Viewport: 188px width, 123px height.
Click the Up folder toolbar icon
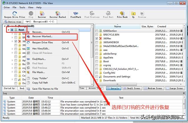click(x=133, y=13)
